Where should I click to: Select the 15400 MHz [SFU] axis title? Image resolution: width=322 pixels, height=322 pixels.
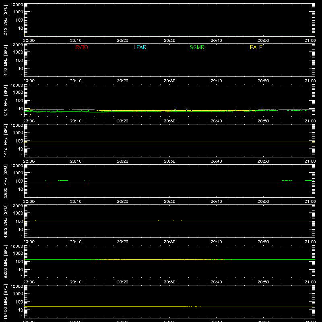[x=6, y=301]
